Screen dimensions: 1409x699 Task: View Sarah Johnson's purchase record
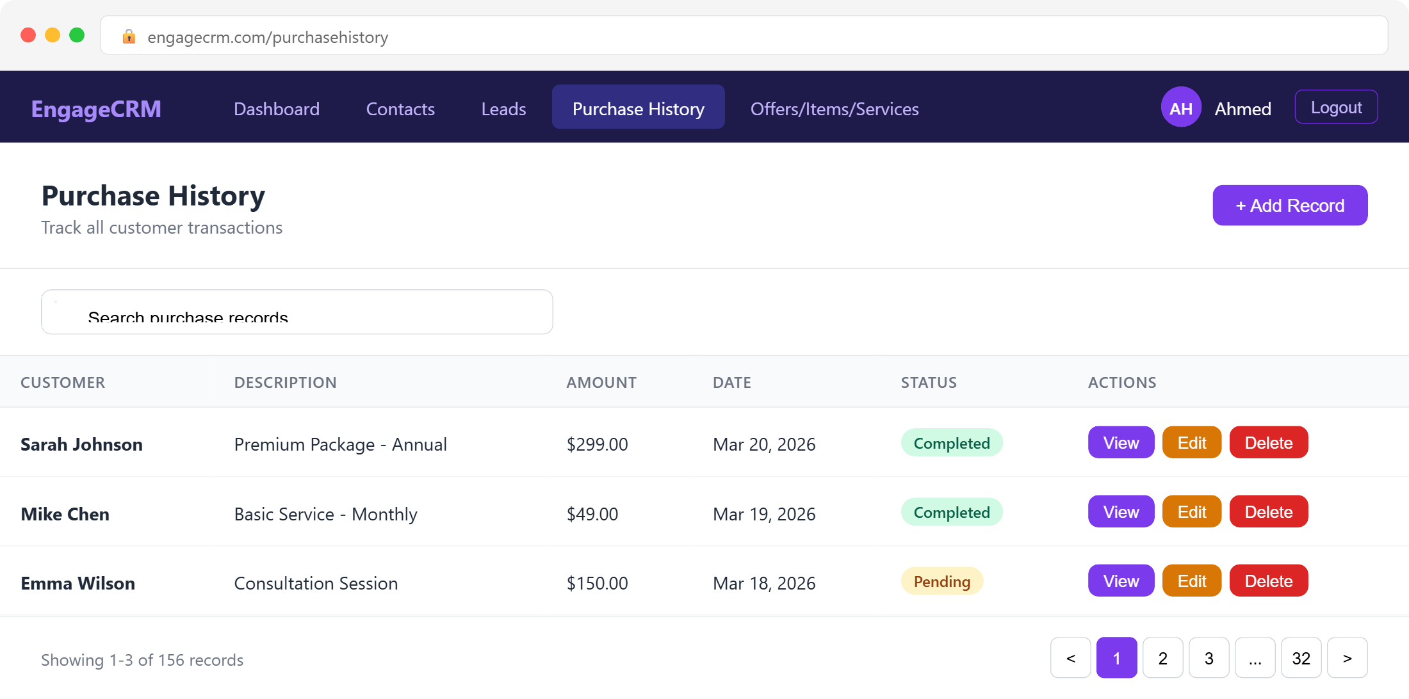coord(1121,443)
